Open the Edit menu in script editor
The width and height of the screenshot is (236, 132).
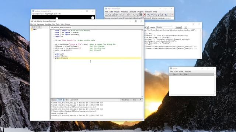pyautogui.click(x=35, y=24)
